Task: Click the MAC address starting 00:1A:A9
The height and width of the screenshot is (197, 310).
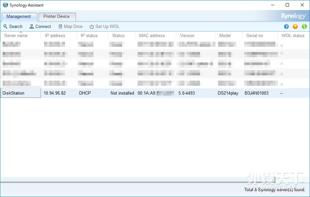Action: point(156,93)
